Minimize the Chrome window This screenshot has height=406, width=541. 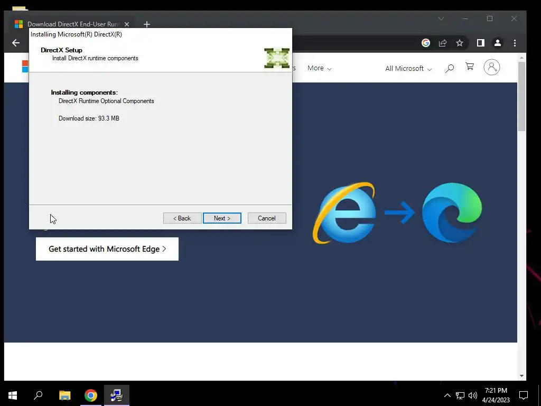(x=465, y=19)
